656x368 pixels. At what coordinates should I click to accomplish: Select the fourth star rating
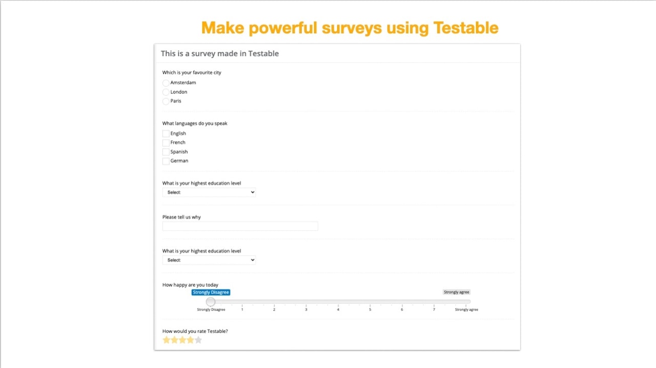(x=190, y=340)
